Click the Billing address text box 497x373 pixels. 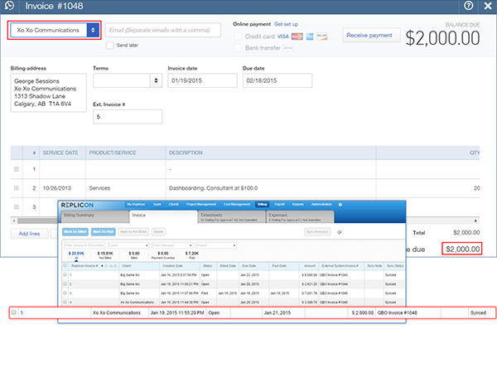[49, 93]
